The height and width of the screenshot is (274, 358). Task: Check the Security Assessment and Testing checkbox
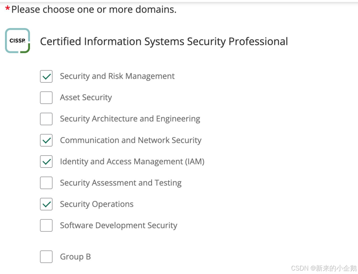click(46, 183)
